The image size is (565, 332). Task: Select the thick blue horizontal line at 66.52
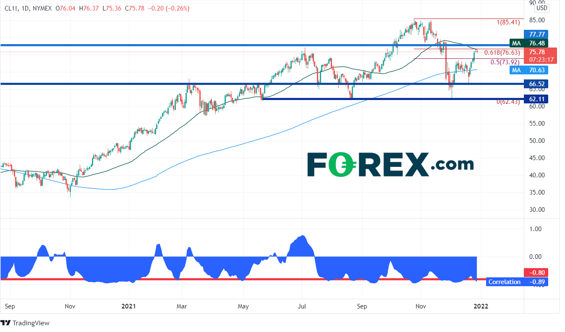[262, 84]
